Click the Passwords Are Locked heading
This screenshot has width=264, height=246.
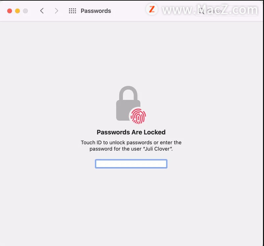(131, 132)
